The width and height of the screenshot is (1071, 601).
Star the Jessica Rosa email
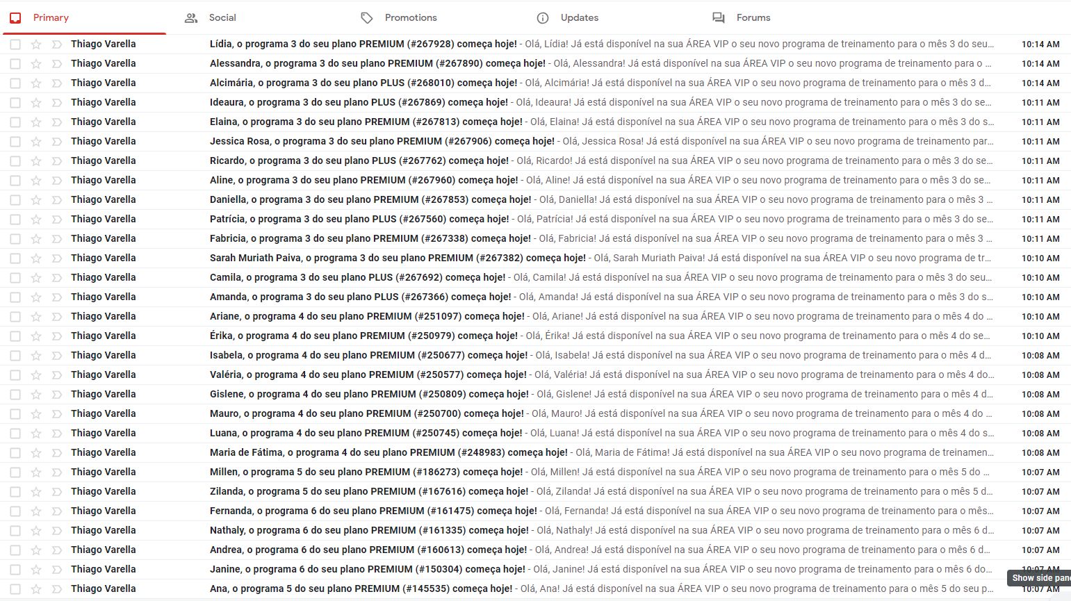(x=36, y=141)
